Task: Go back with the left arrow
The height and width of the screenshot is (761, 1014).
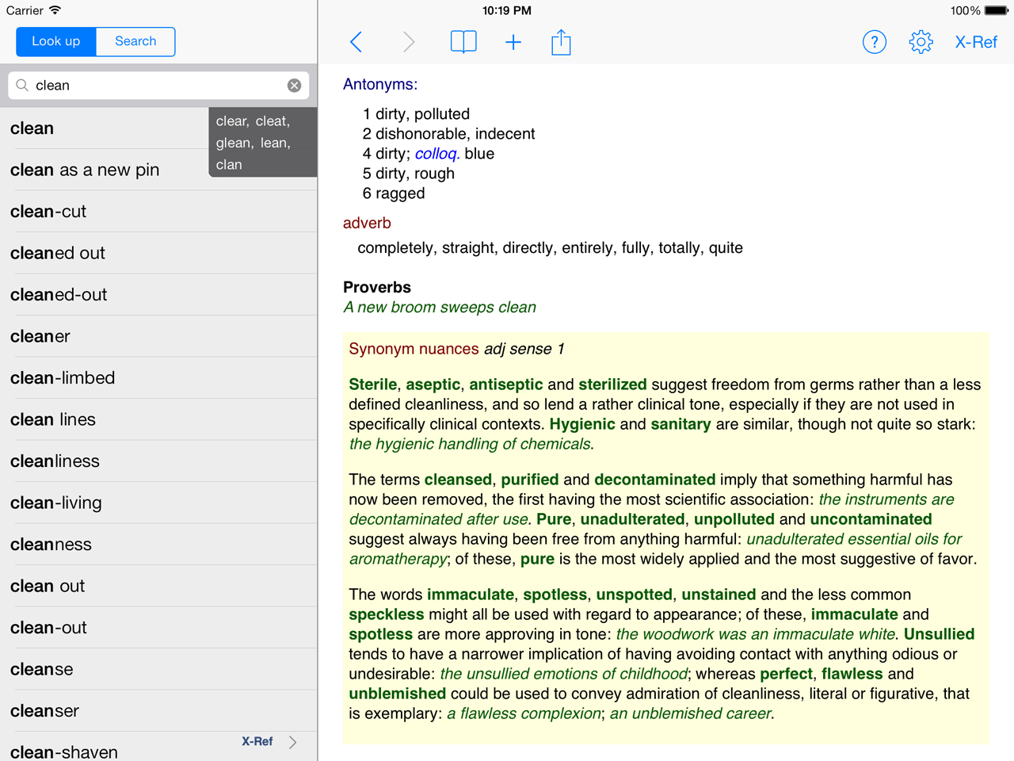Action: (x=356, y=42)
